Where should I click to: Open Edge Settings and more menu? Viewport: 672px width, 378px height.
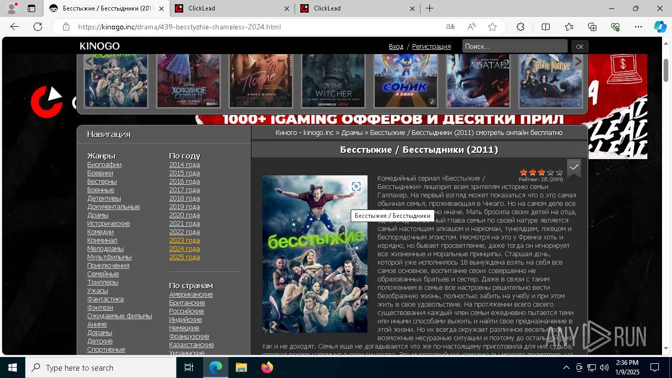[638, 27]
